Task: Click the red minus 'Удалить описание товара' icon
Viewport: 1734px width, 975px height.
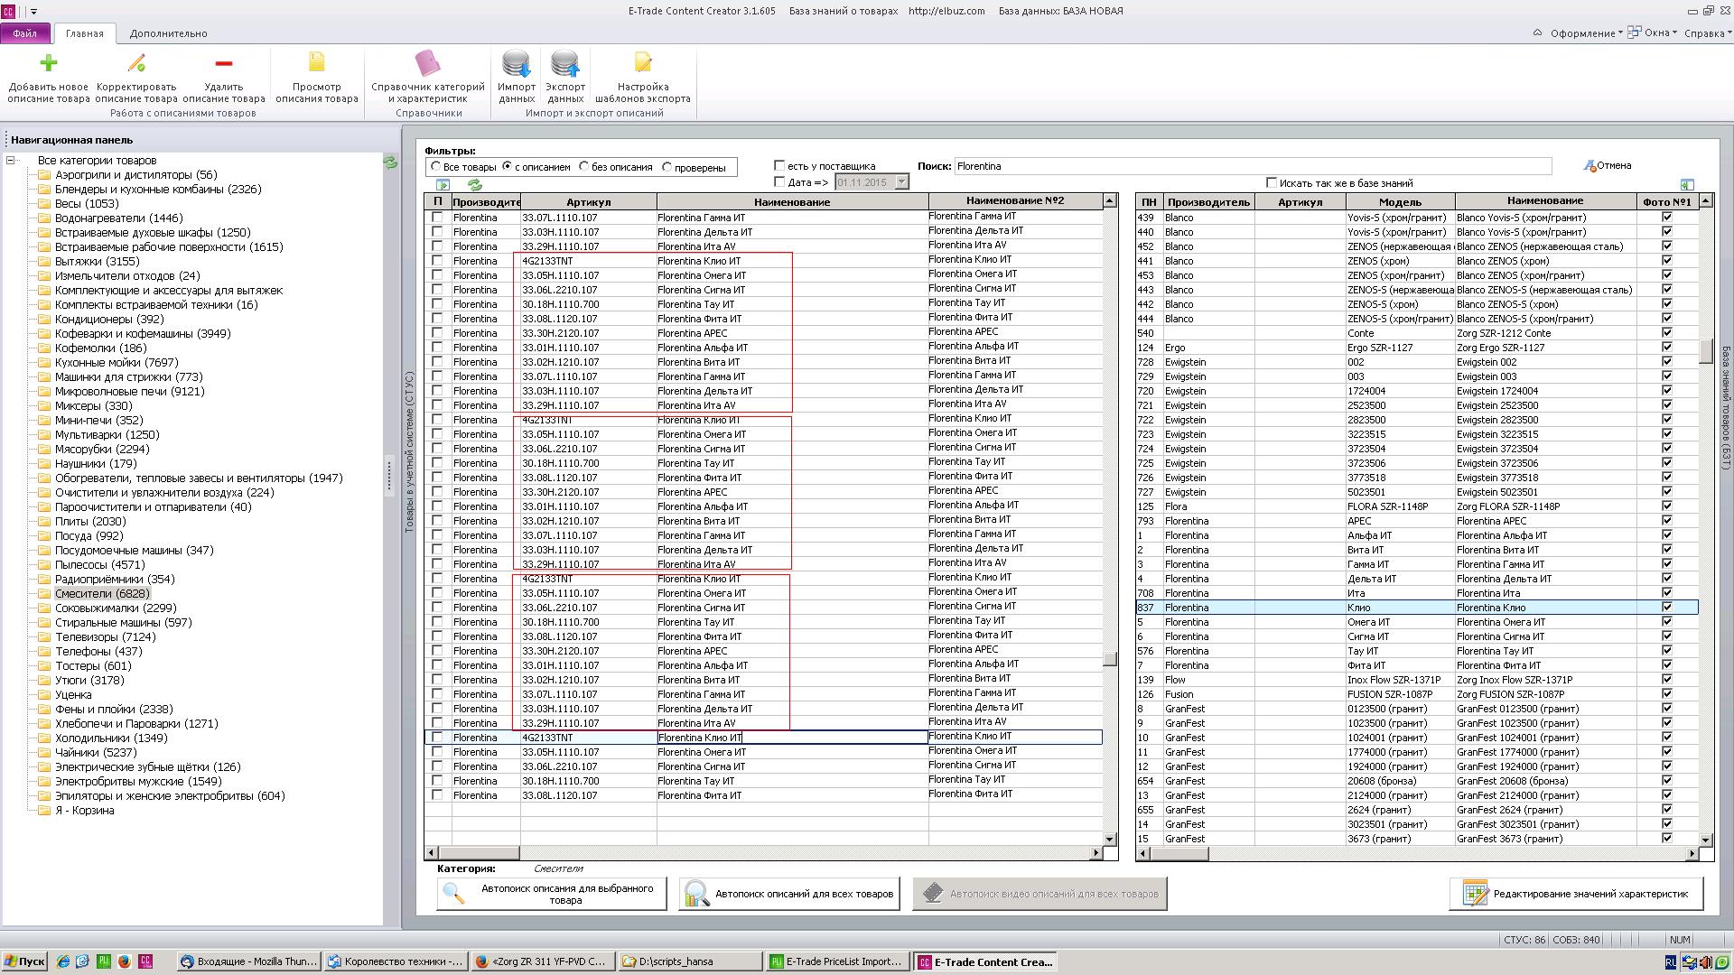Action: [224, 62]
